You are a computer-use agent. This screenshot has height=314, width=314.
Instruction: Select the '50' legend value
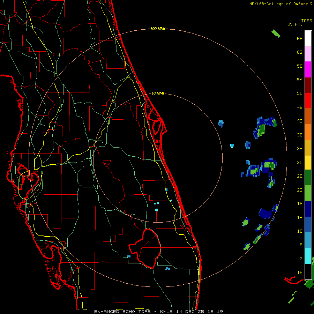300,94
